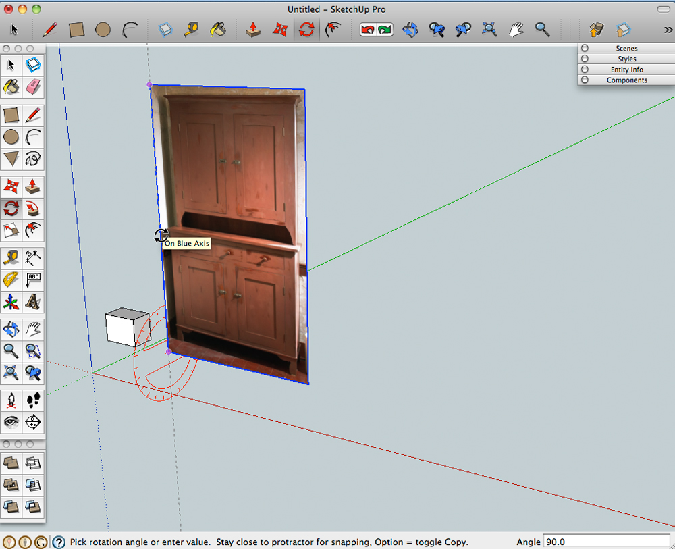
Task: Show hidden toolbar items via overflow chevron
Action: (668, 30)
